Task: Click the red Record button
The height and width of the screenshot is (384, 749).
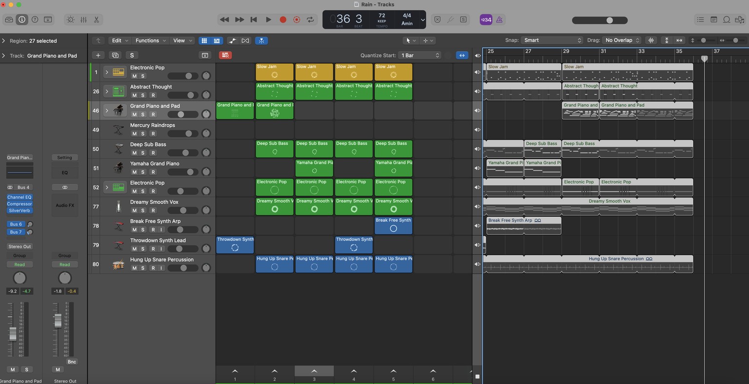Action: pos(283,19)
